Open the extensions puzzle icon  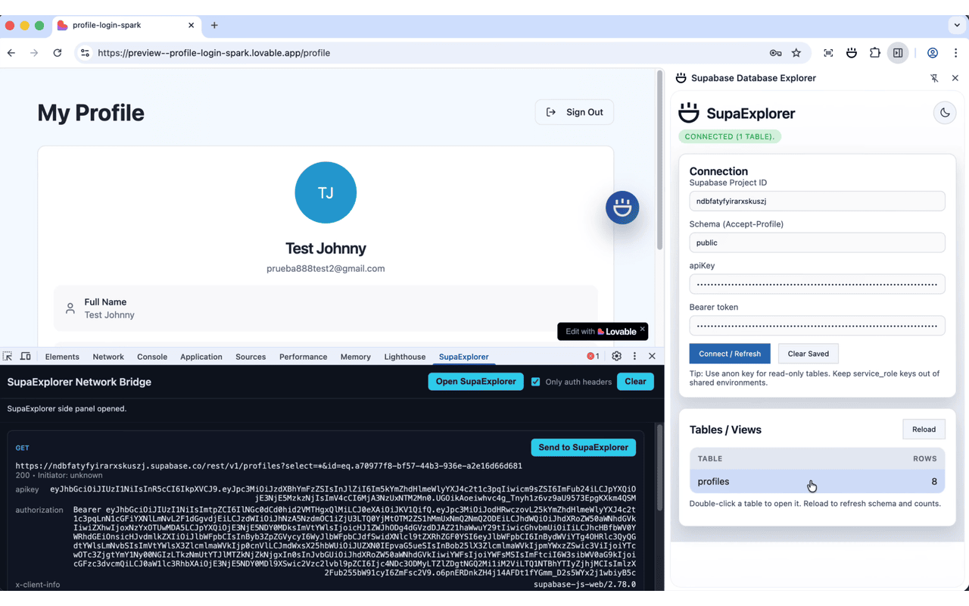coord(875,53)
